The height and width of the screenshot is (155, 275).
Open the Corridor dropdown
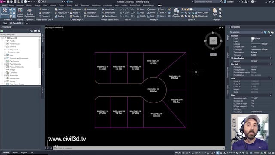[76, 16]
